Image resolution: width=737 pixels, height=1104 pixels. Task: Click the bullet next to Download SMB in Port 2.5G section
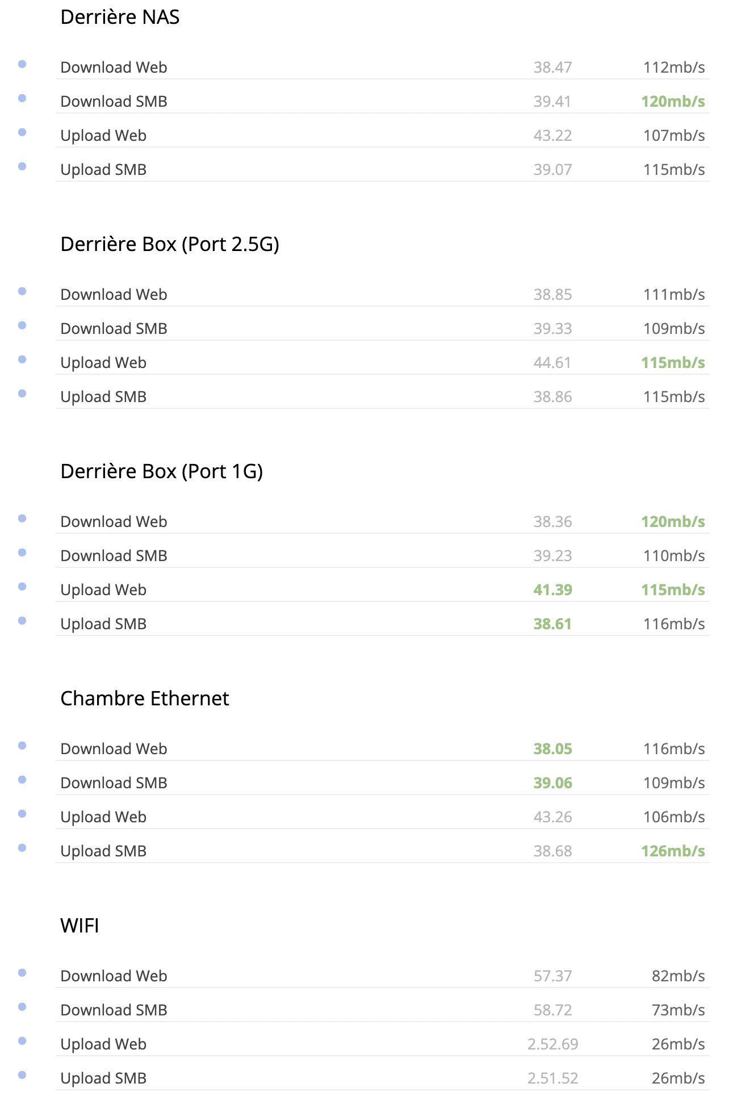click(x=22, y=325)
